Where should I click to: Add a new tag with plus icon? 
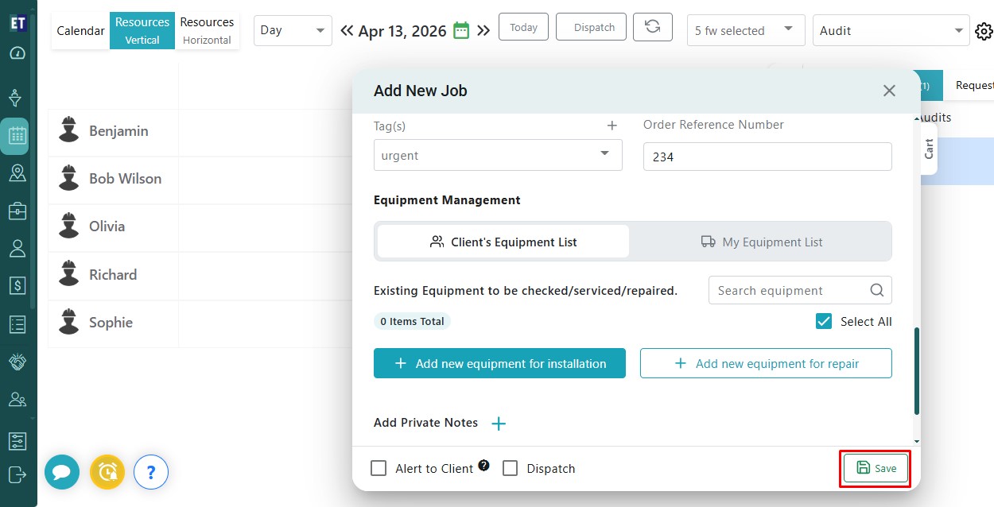point(612,126)
